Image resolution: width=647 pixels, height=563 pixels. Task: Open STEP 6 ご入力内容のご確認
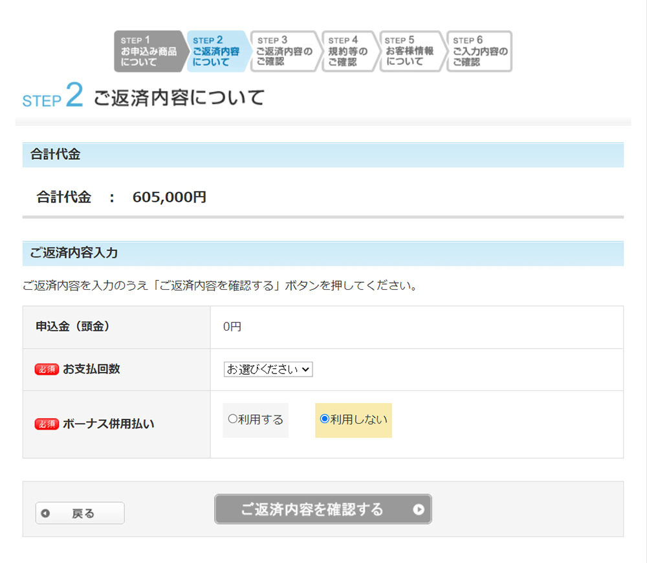pyautogui.click(x=480, y=51)
